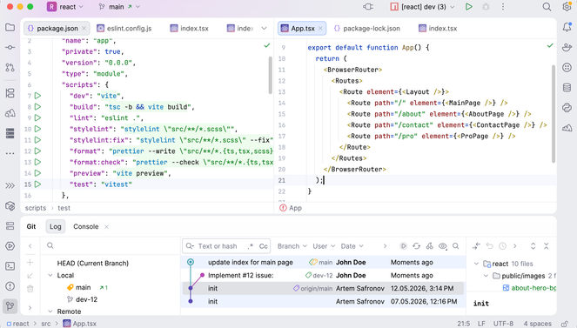Run the 'dev' script gutter icon
Viewport: 577px width, 328px height.
point(37,96)
